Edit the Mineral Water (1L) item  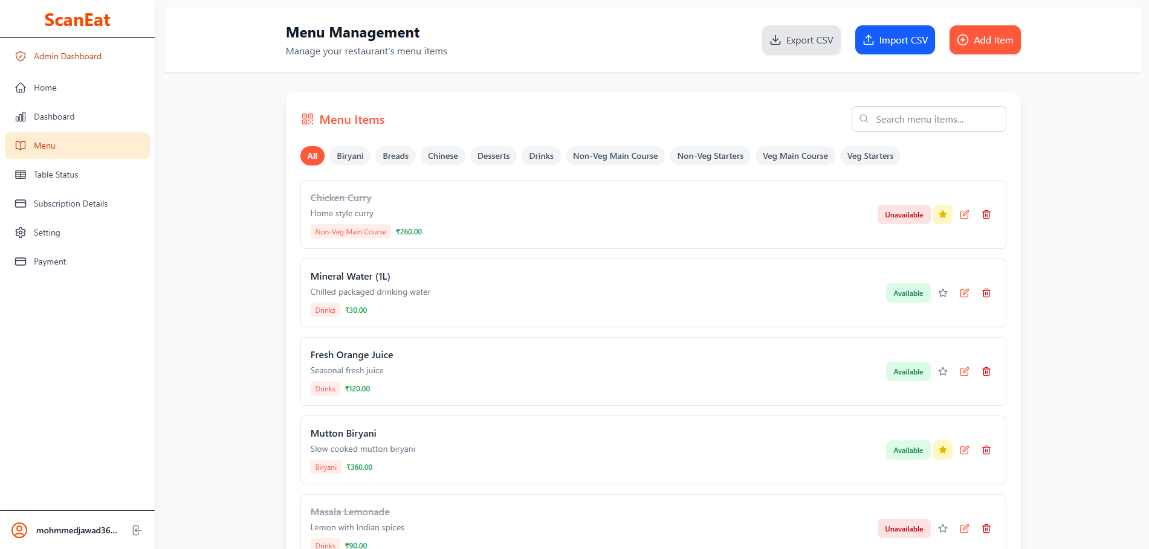click(x=965, y=293)
